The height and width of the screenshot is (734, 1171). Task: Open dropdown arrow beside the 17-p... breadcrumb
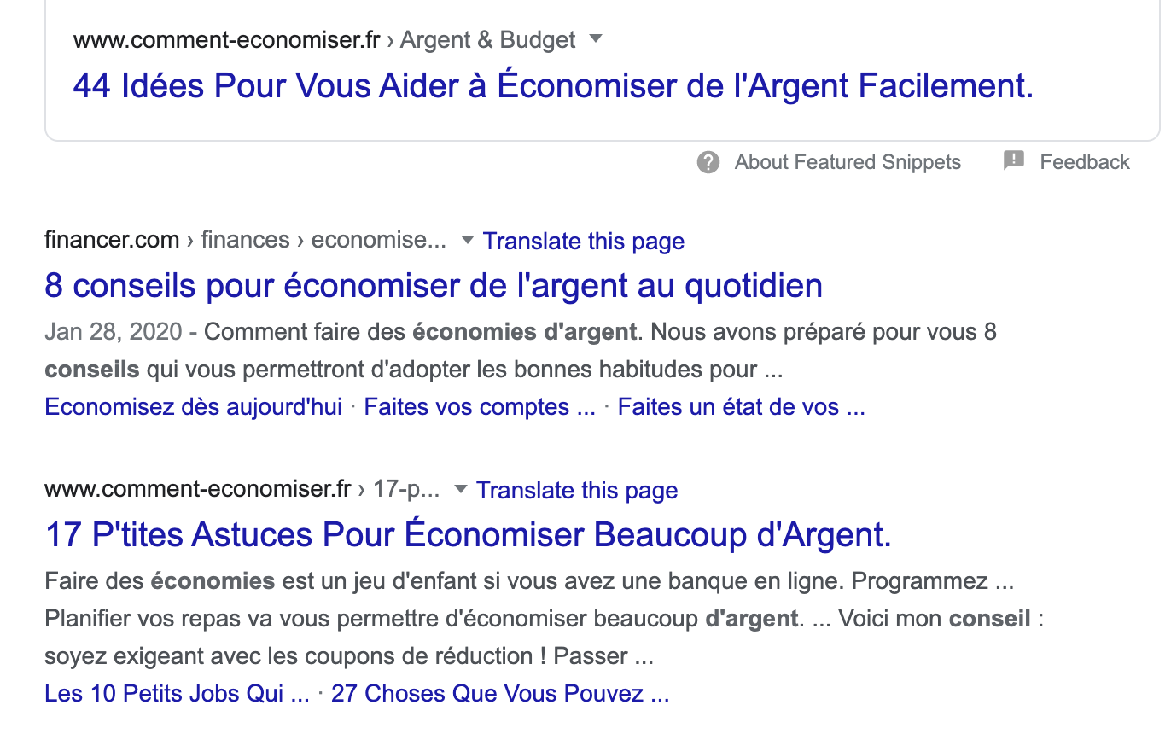point(461,489)
